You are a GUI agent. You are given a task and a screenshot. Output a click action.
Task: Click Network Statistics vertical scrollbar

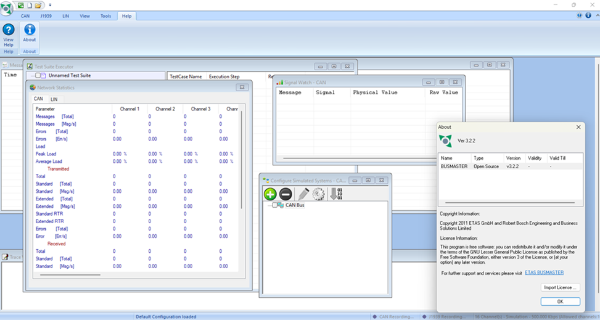tap(242, 159)
